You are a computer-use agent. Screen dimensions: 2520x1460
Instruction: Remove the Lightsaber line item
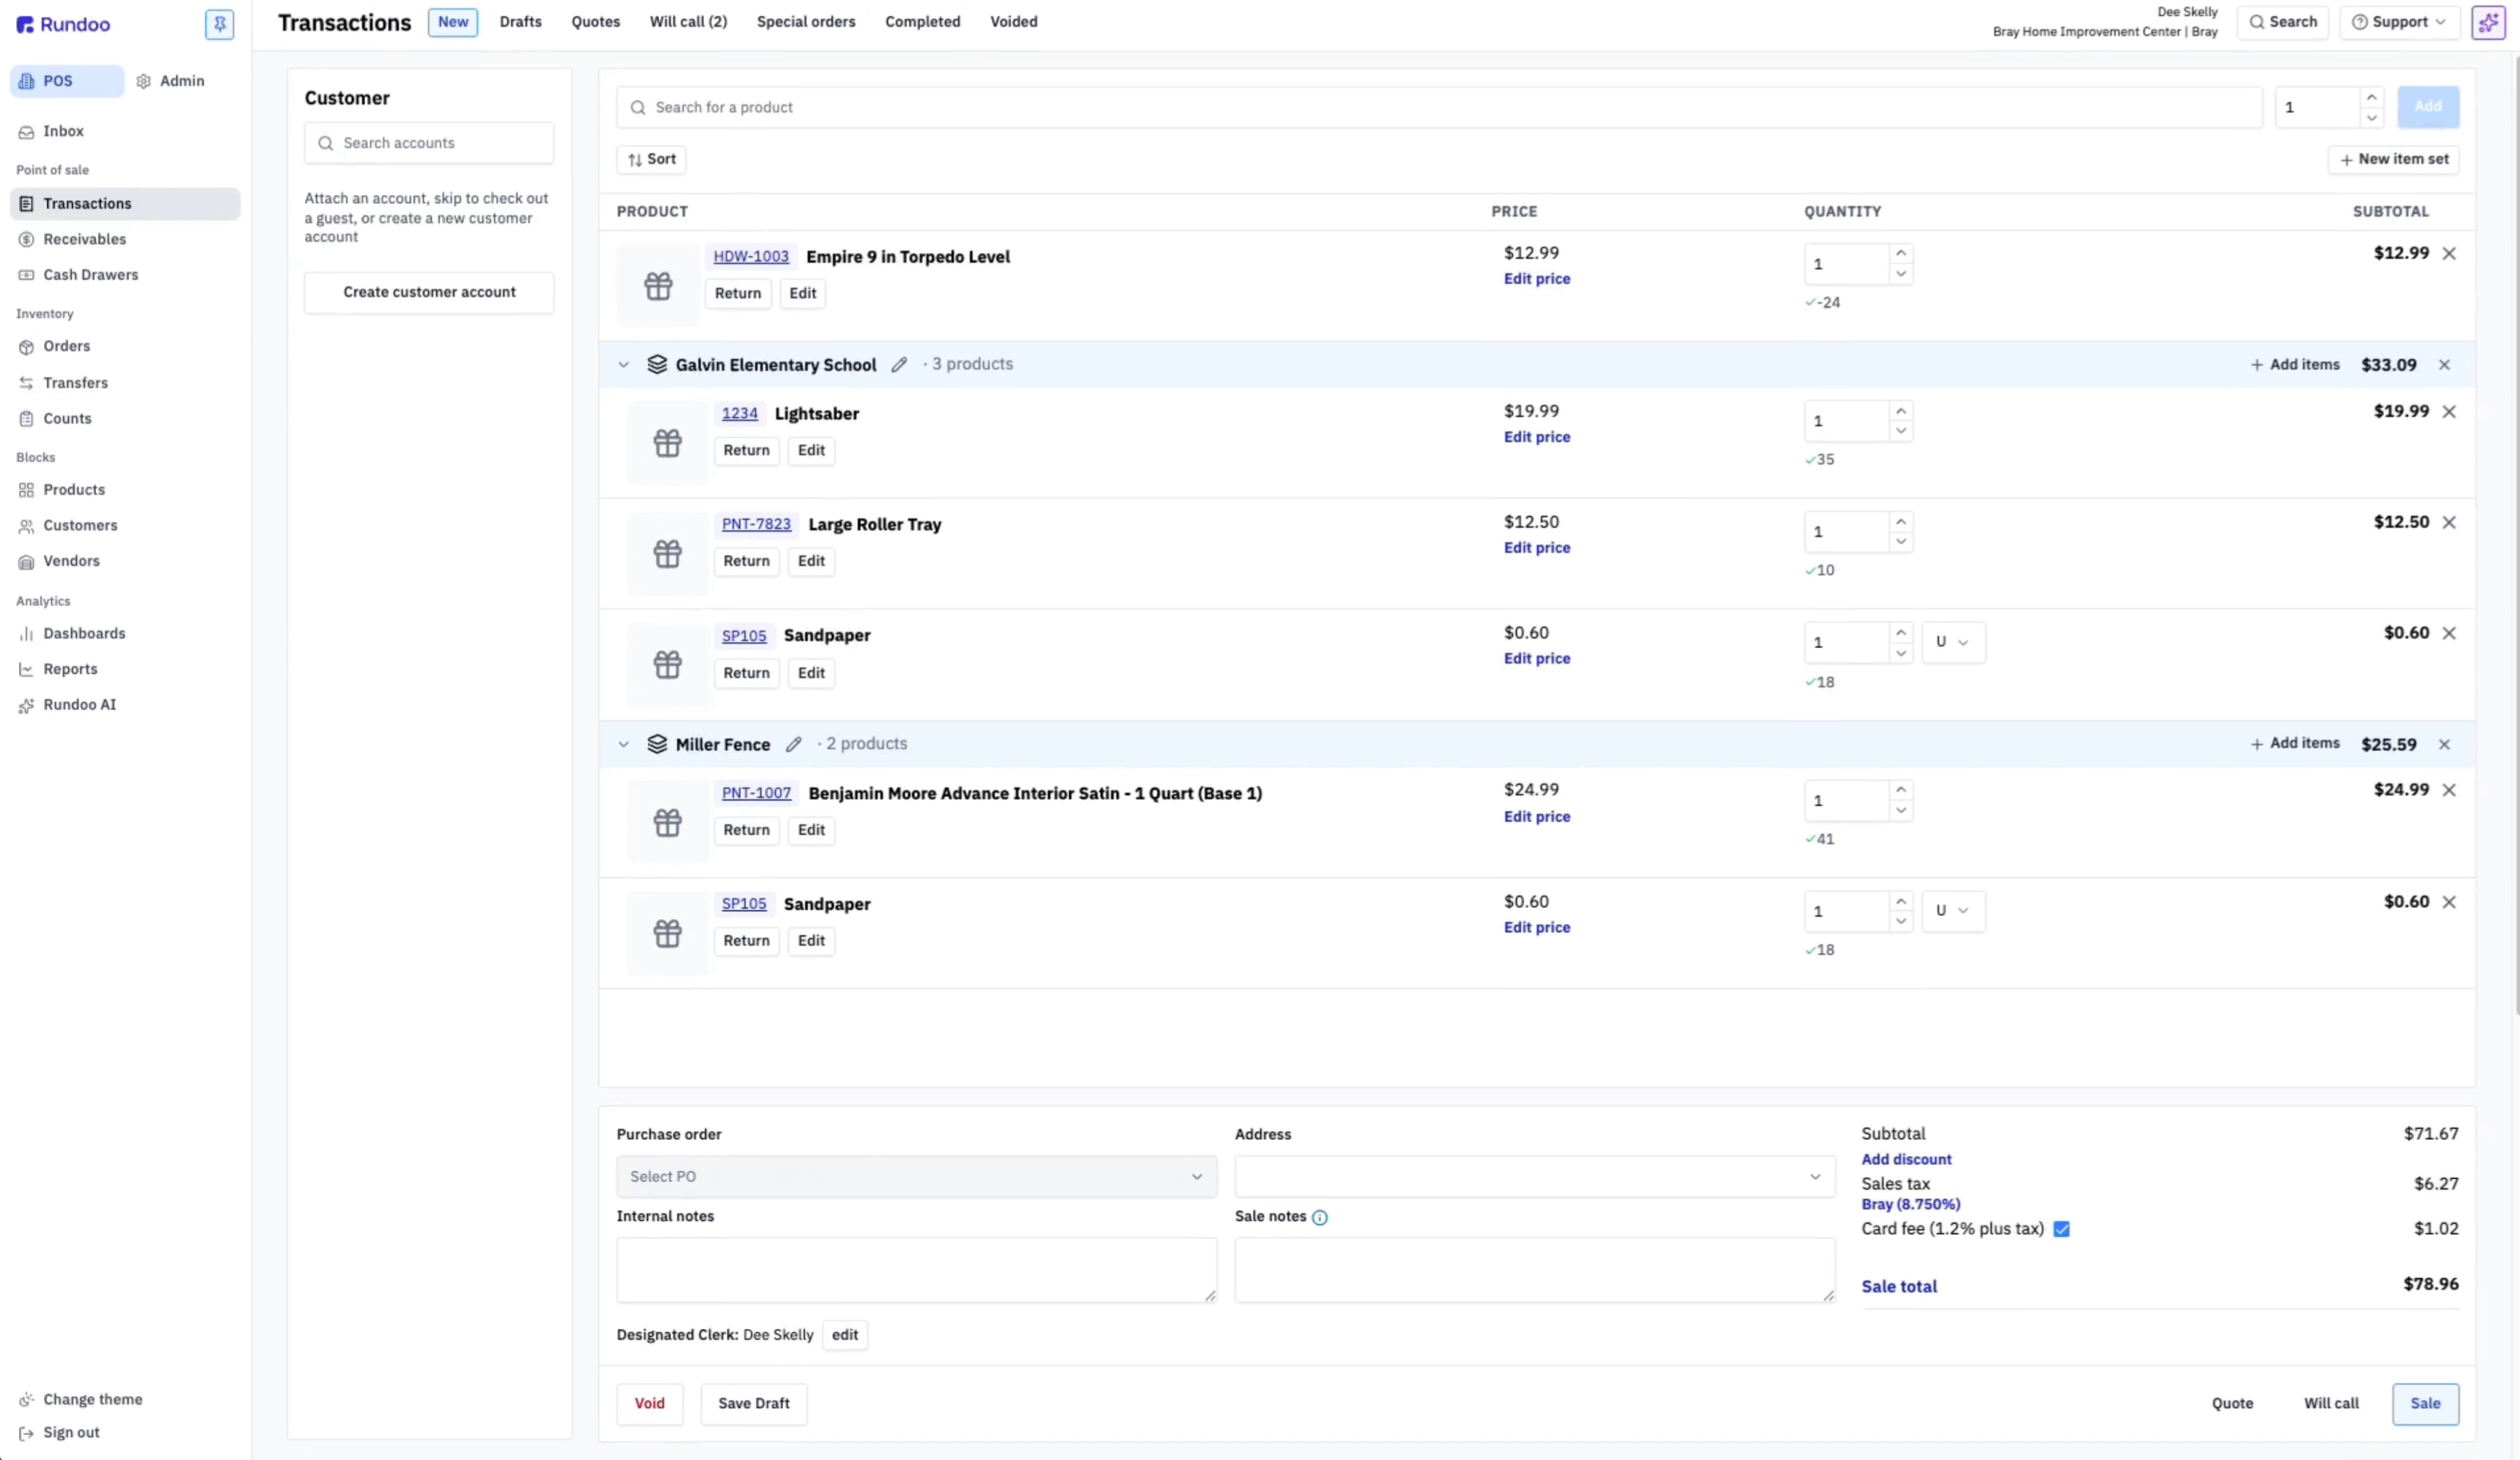[x=2449, y=412]
